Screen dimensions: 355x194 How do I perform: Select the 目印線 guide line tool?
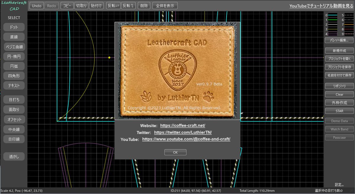pos(14,139)
